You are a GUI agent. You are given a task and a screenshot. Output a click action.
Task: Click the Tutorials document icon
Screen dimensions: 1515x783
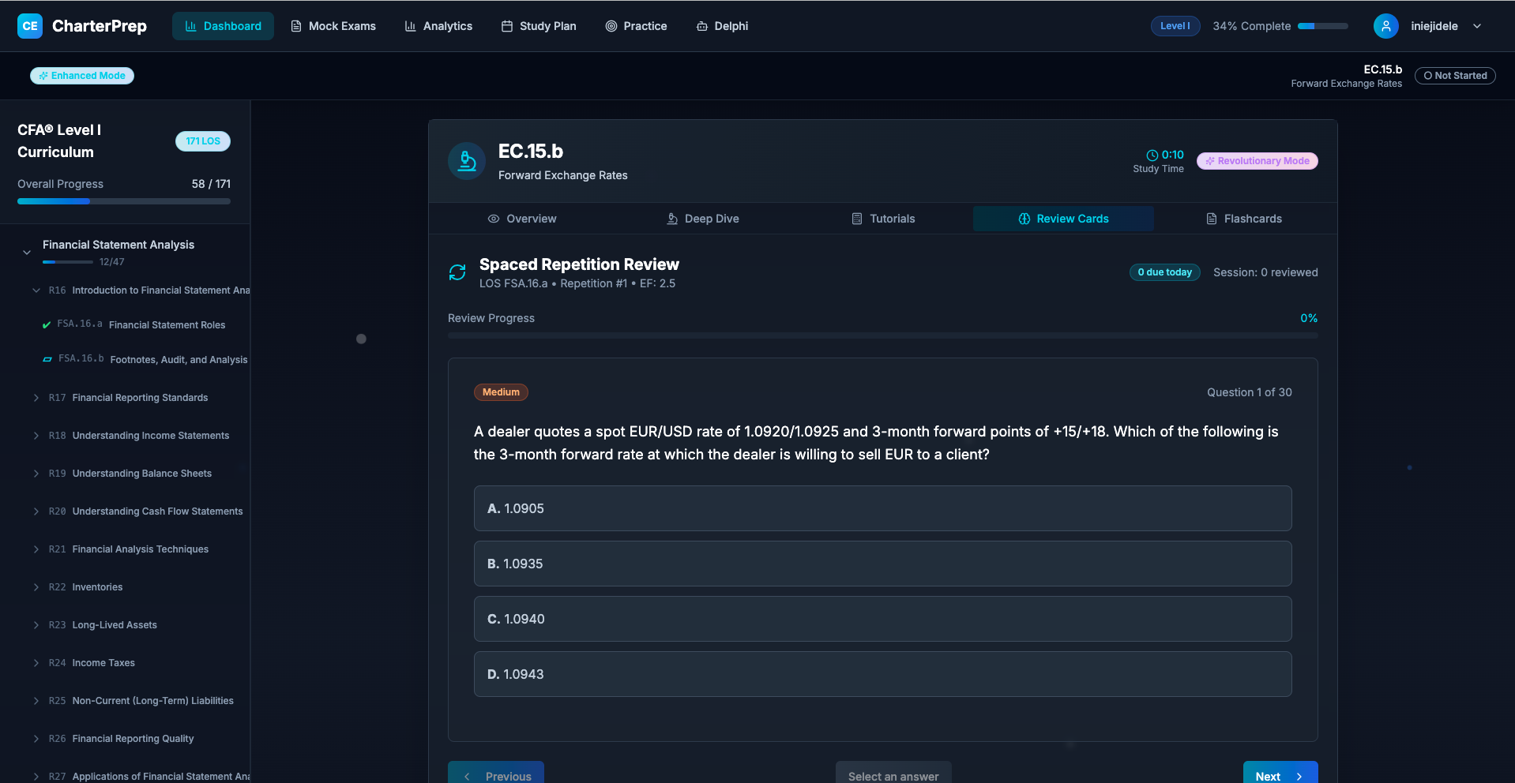(x=857, y=219)
